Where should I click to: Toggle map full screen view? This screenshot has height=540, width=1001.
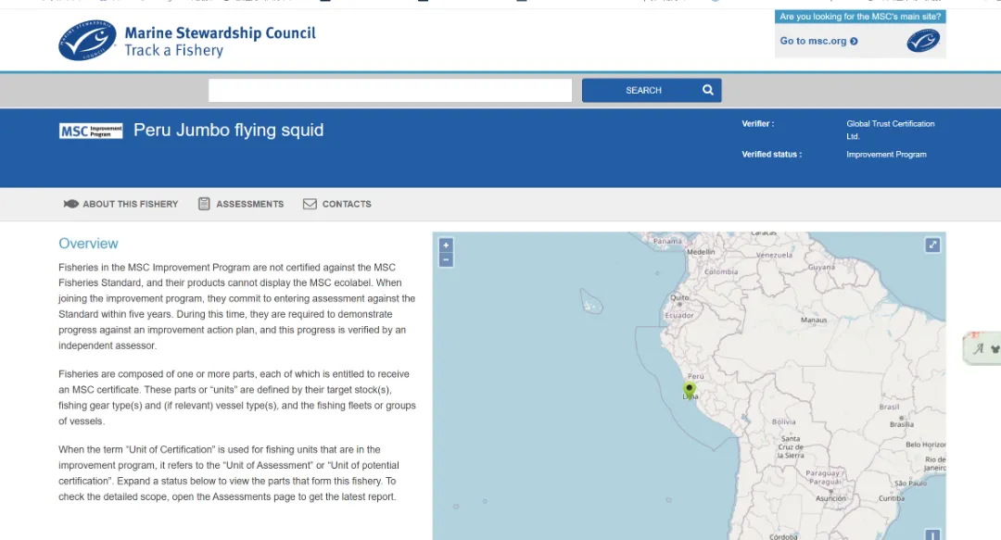click(932, 245)
